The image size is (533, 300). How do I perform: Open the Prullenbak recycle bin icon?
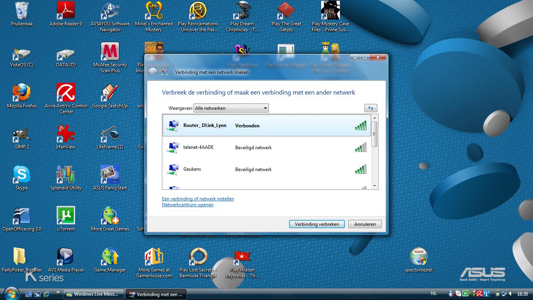pyautogui.click(x=22, y=14)
